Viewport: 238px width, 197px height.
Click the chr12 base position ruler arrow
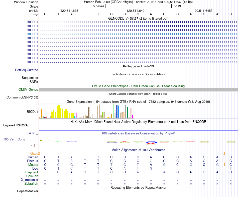click(x=35, y=15)
